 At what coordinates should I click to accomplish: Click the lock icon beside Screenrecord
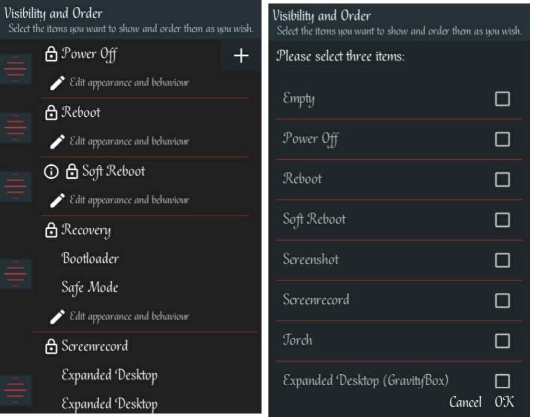point(51,347)
